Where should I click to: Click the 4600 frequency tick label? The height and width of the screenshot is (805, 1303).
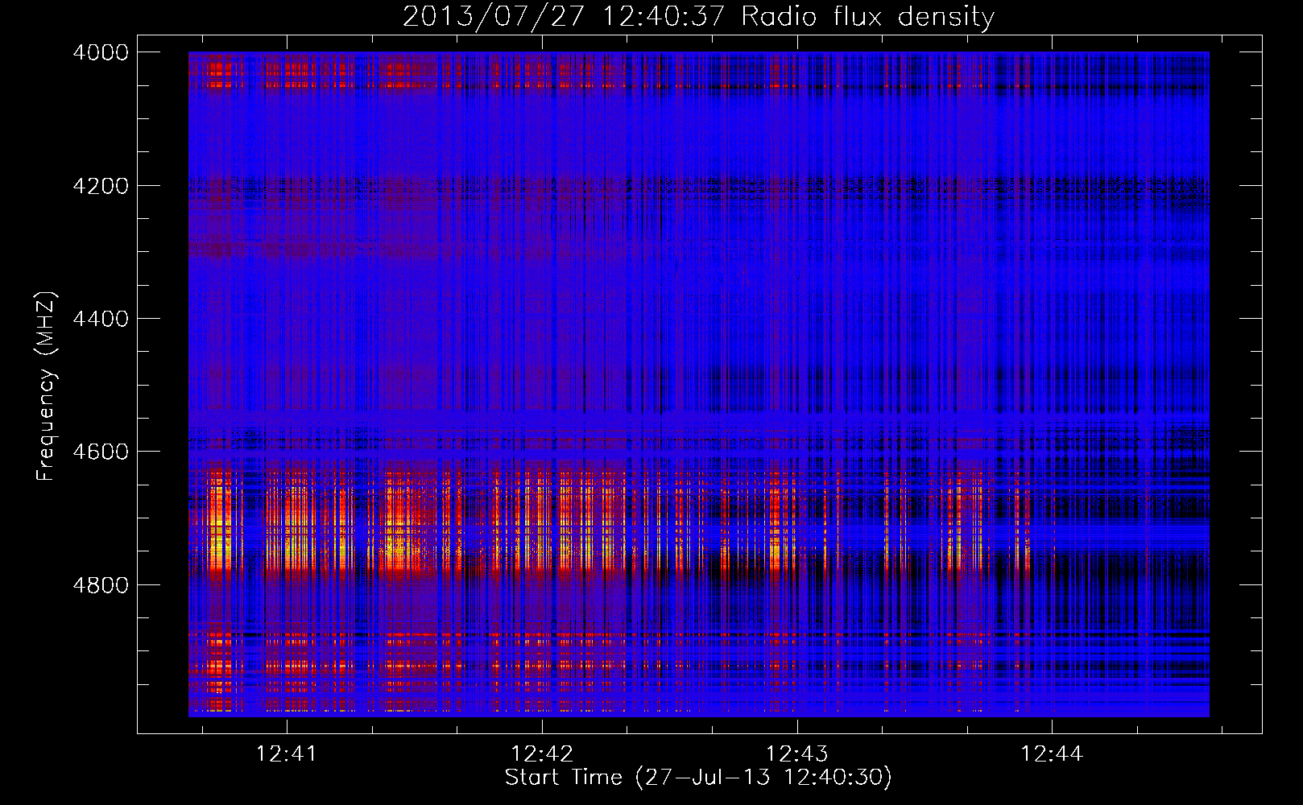pos(101,452)
